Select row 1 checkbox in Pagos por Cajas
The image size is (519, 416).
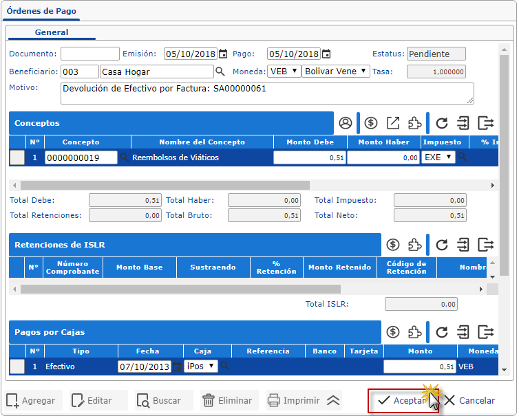pos(17,366)
